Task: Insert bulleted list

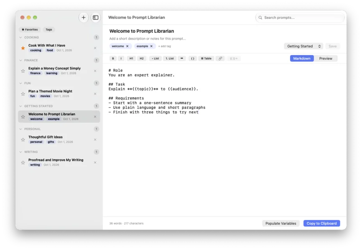Action: 156,58
